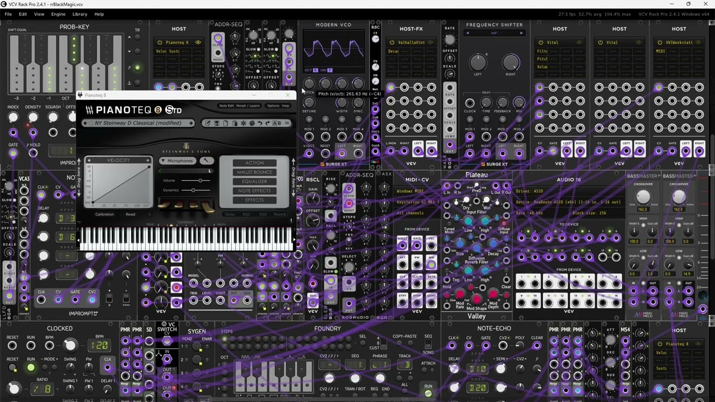Click the Condition slider marker in Pianoteq
The image size is (715, 402).
(x=171, y=225)
